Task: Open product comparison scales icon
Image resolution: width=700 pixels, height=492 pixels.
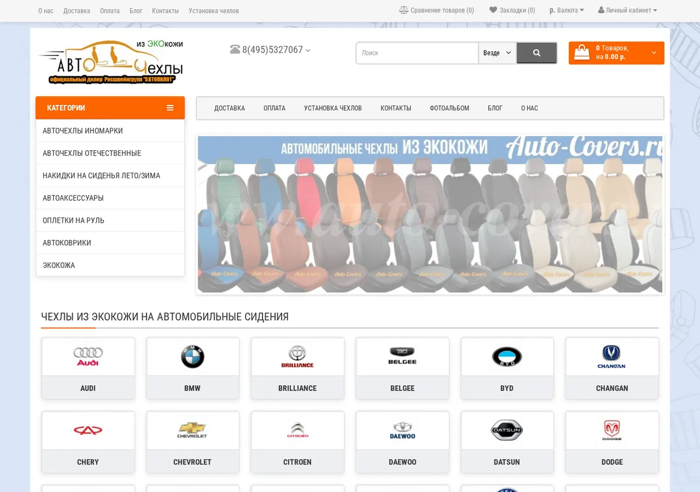Action: point(404,10)
